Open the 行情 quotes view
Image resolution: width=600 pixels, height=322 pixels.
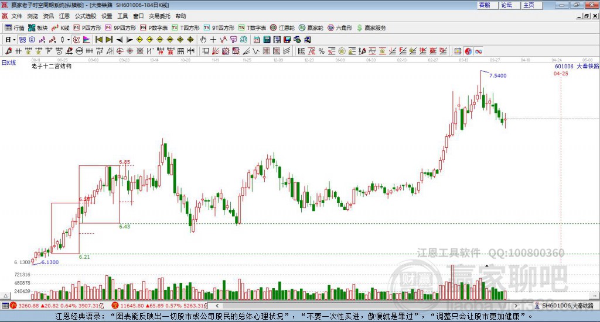[x=15, y=28]
